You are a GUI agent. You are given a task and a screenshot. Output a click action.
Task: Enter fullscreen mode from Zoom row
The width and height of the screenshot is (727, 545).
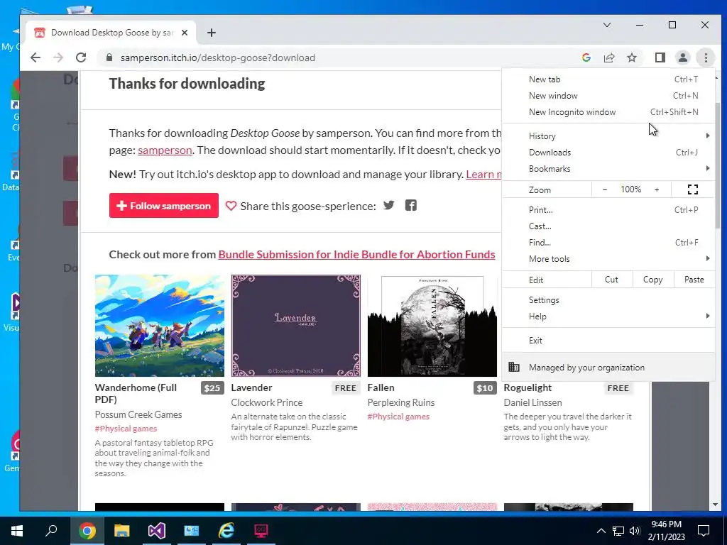coord(693,189)
